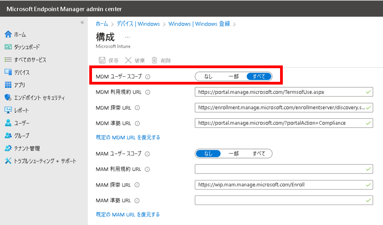Screen dimensions: 383x225
Task: Click info icon beside MAM 探索 URL
Action: point(137,185)
